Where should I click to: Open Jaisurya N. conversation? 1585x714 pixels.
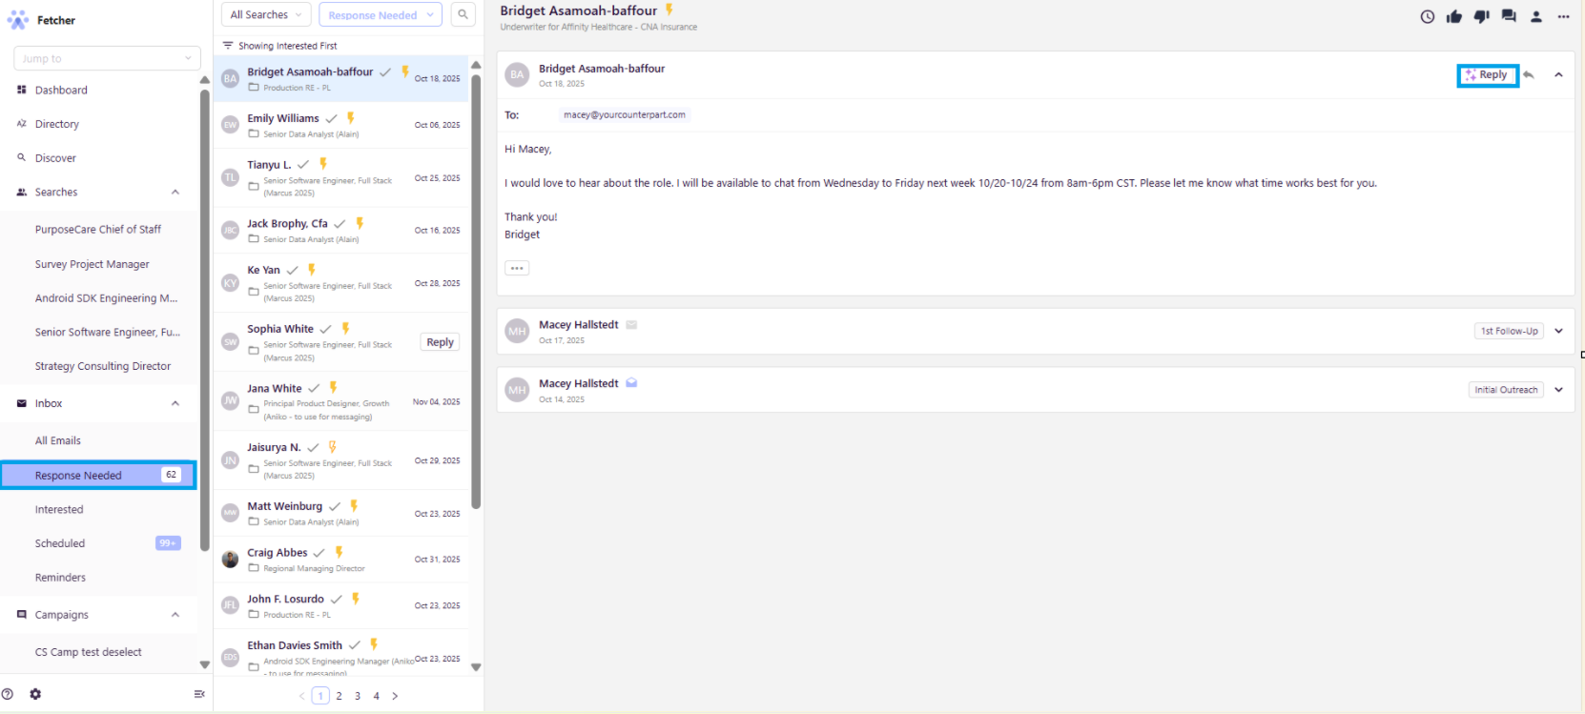point(341,460)
